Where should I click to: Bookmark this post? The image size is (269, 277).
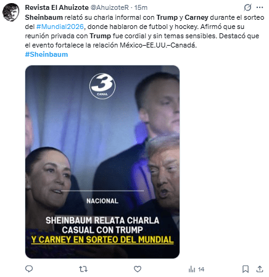(x=246, y=269)
